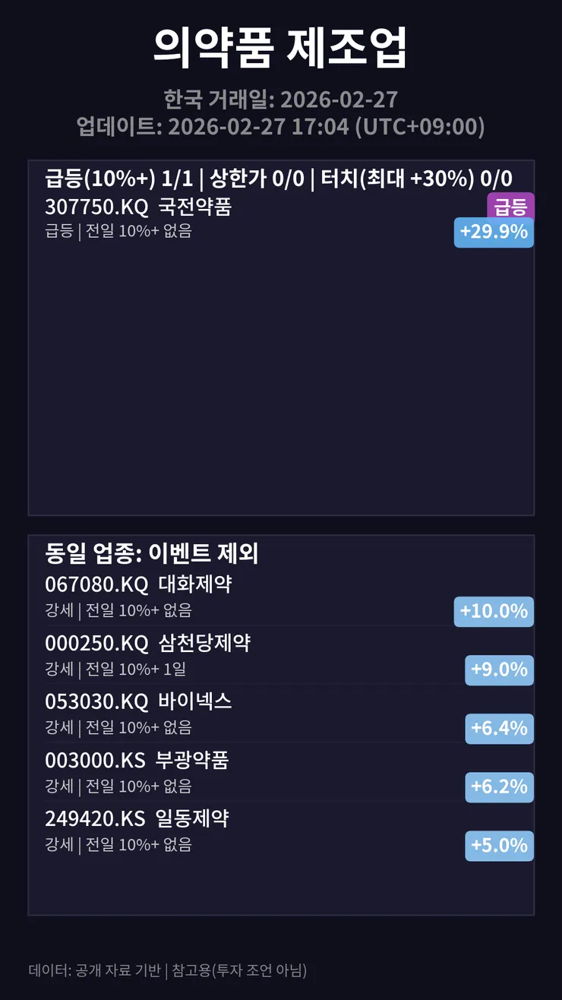562x1000 pixels.
Task: Click the +9.0% change badge
Action: (499, 670)
